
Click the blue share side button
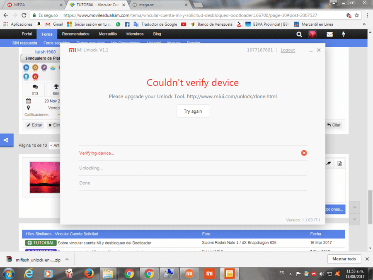(6, 140)
